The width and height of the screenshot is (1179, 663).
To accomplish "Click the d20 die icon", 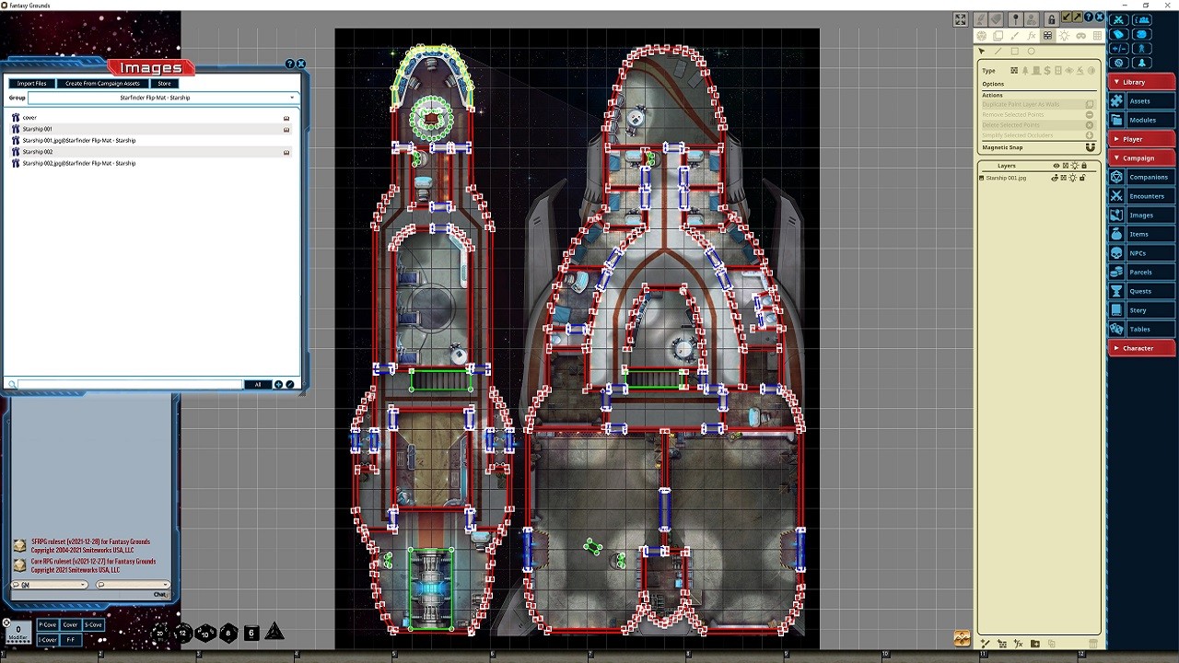I will [x=160, y=633].
